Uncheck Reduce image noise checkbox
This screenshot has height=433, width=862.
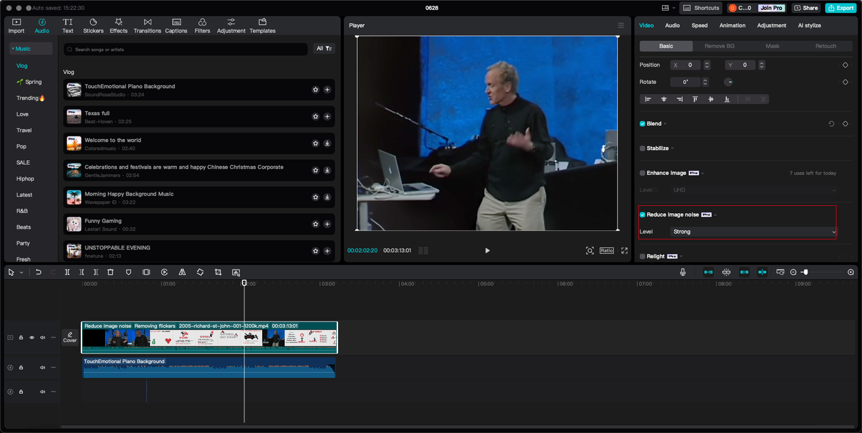642,214
